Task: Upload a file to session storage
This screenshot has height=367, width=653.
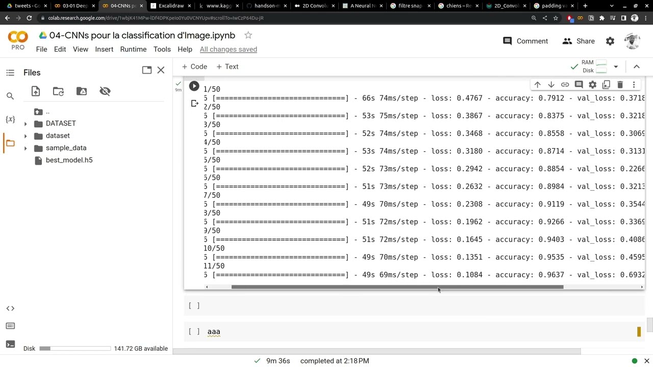Action: pos(36,91)
